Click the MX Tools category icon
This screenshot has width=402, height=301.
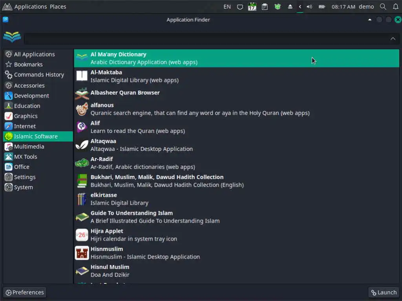(x=9, y=157)
